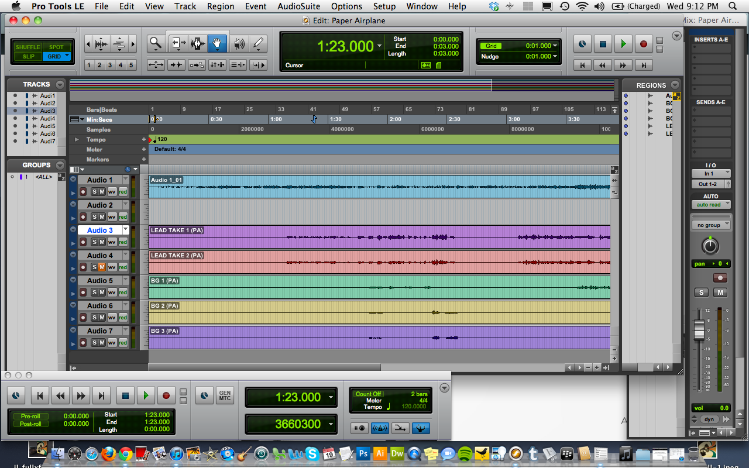Click Online button in bottom Transport window
Image resolution: width=749 pixels, height=468 pixels.
pyautogui.click(x=16, y=396)
